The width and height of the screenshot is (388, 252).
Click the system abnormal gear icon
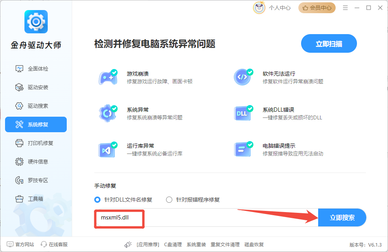107,113
